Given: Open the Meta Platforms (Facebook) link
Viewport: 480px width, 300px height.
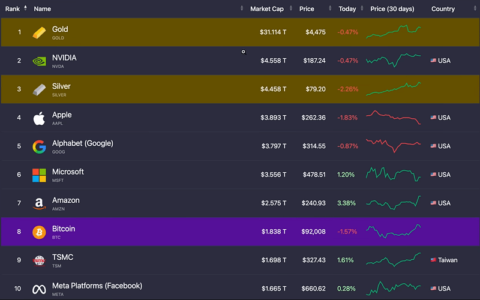Looking at the screenshot, I should [97, 286].
